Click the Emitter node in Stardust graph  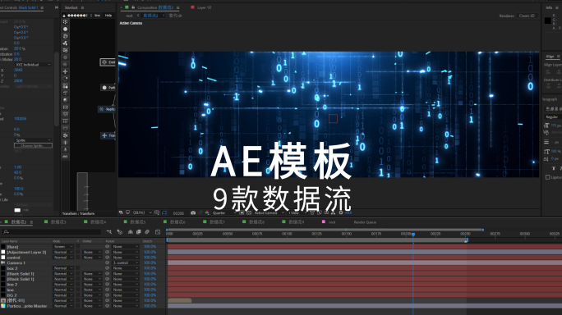(x=108, y=62)
